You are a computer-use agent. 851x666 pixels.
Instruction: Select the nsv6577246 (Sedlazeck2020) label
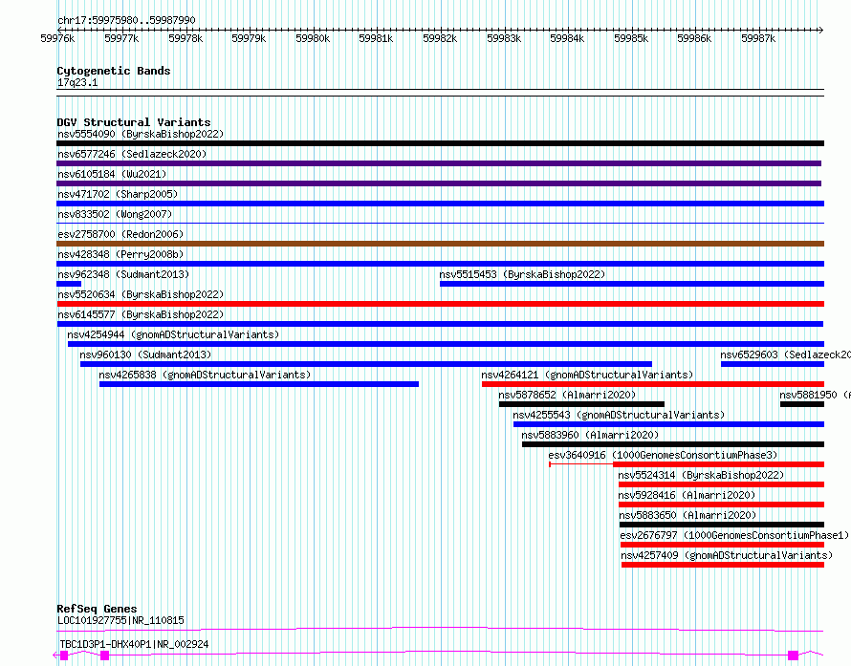(x=132, y=154)
